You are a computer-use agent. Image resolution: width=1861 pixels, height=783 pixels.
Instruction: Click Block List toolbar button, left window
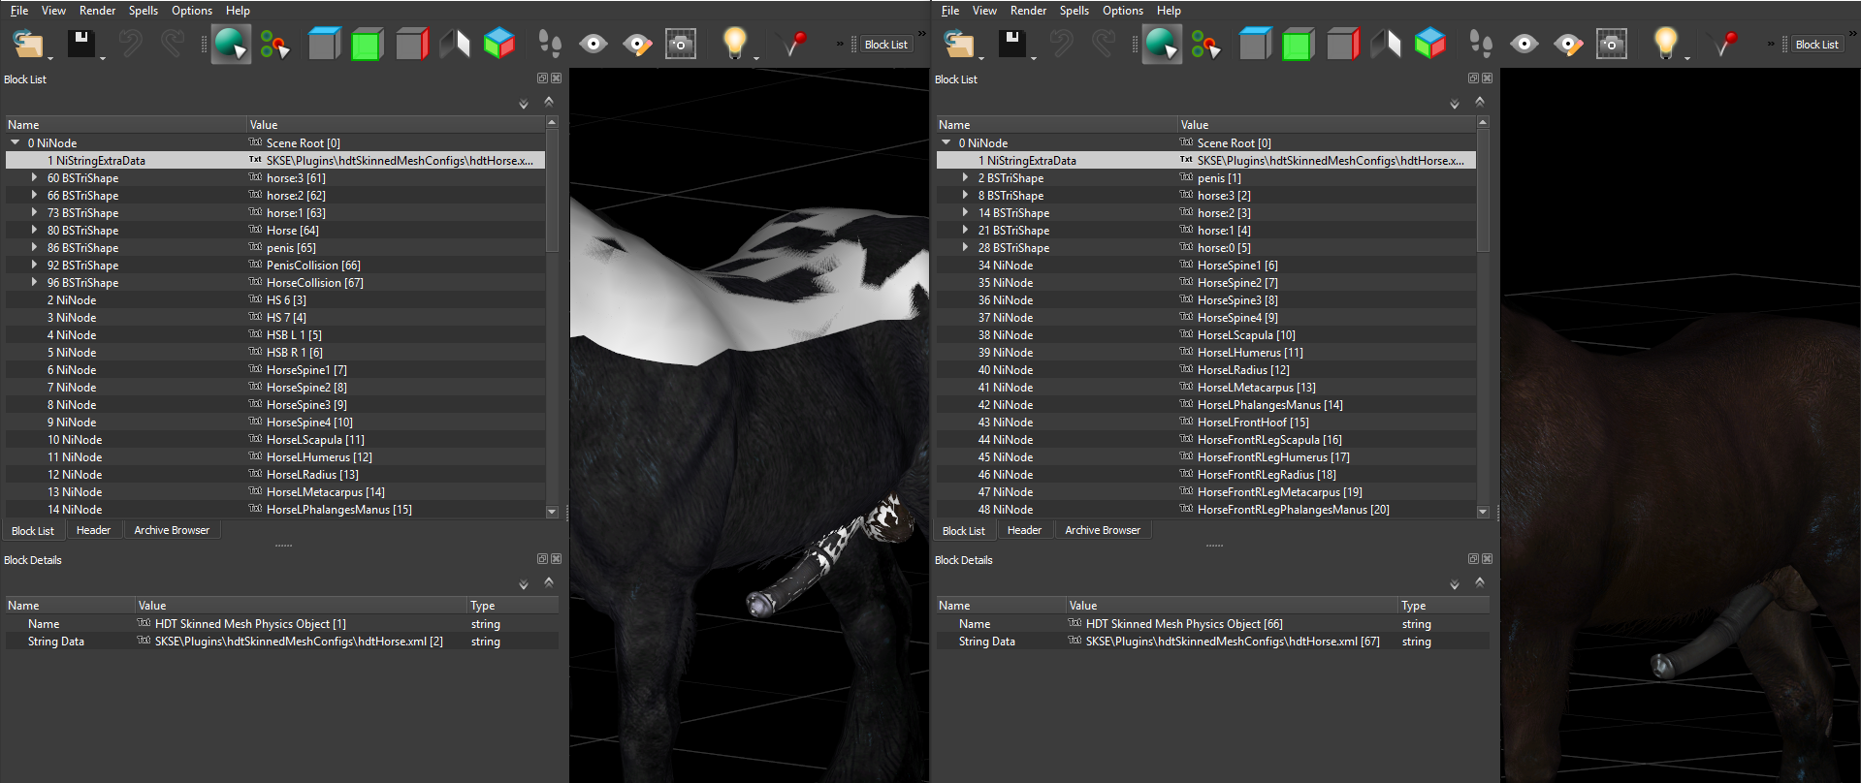click(885, 45)
